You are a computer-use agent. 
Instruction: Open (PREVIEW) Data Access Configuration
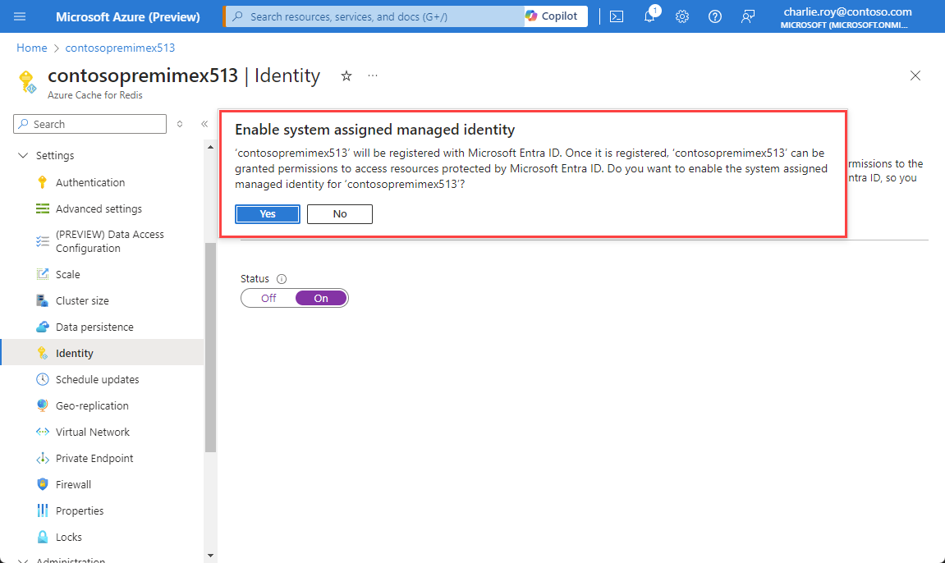(x=110, y=241)
